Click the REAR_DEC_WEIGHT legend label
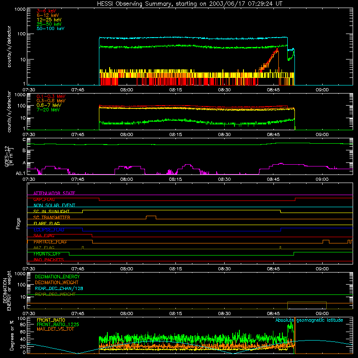 (x=55, y=294)
